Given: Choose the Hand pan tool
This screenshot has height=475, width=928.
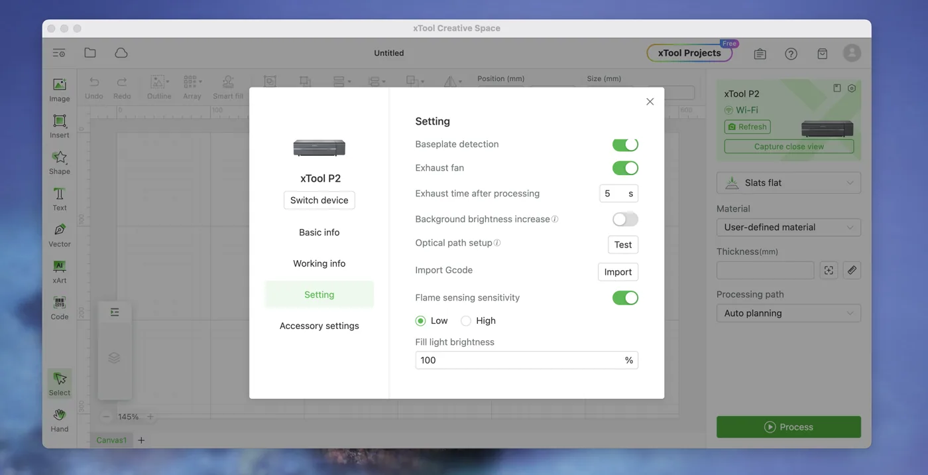Looking at the screenshot, I should tap(59, 420).
